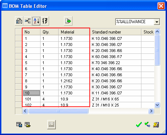Screen dimensions: 167x135
Task: Click the save table template icon
Action: pos(19,125)
